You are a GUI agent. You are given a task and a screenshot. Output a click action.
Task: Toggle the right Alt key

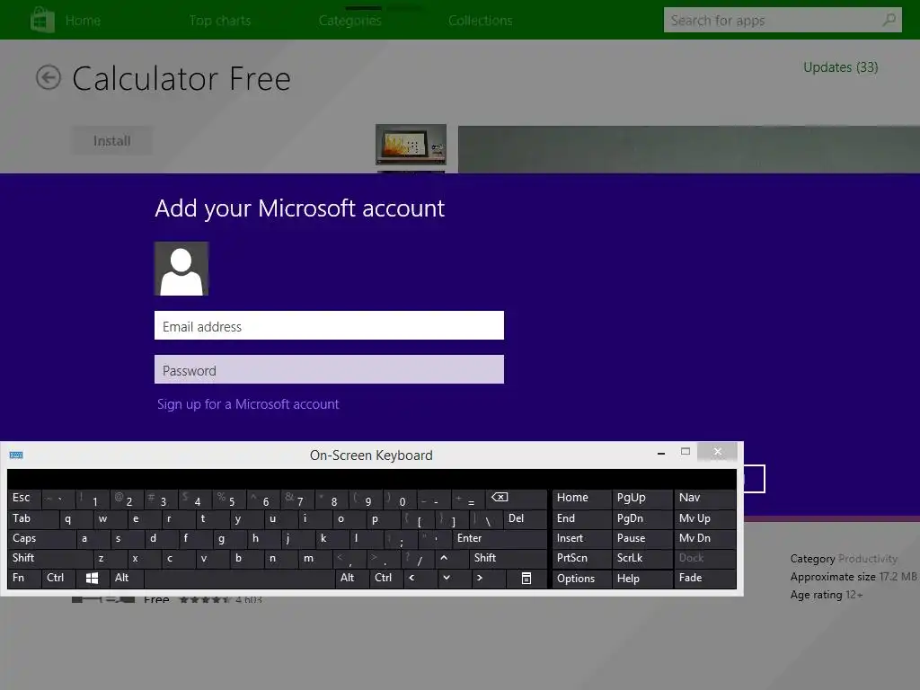(352, 578)
